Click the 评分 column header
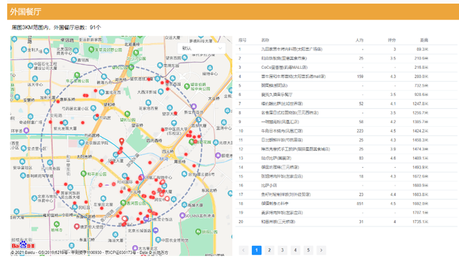The height and width of the screenshot is (258, 459). click(392, 40)
